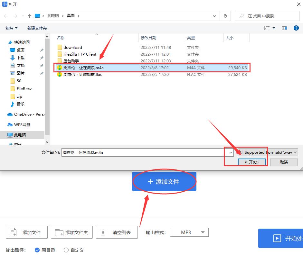Expand the 文件名 combo box arrow
303x255 pixels.
tap(231, 152)
